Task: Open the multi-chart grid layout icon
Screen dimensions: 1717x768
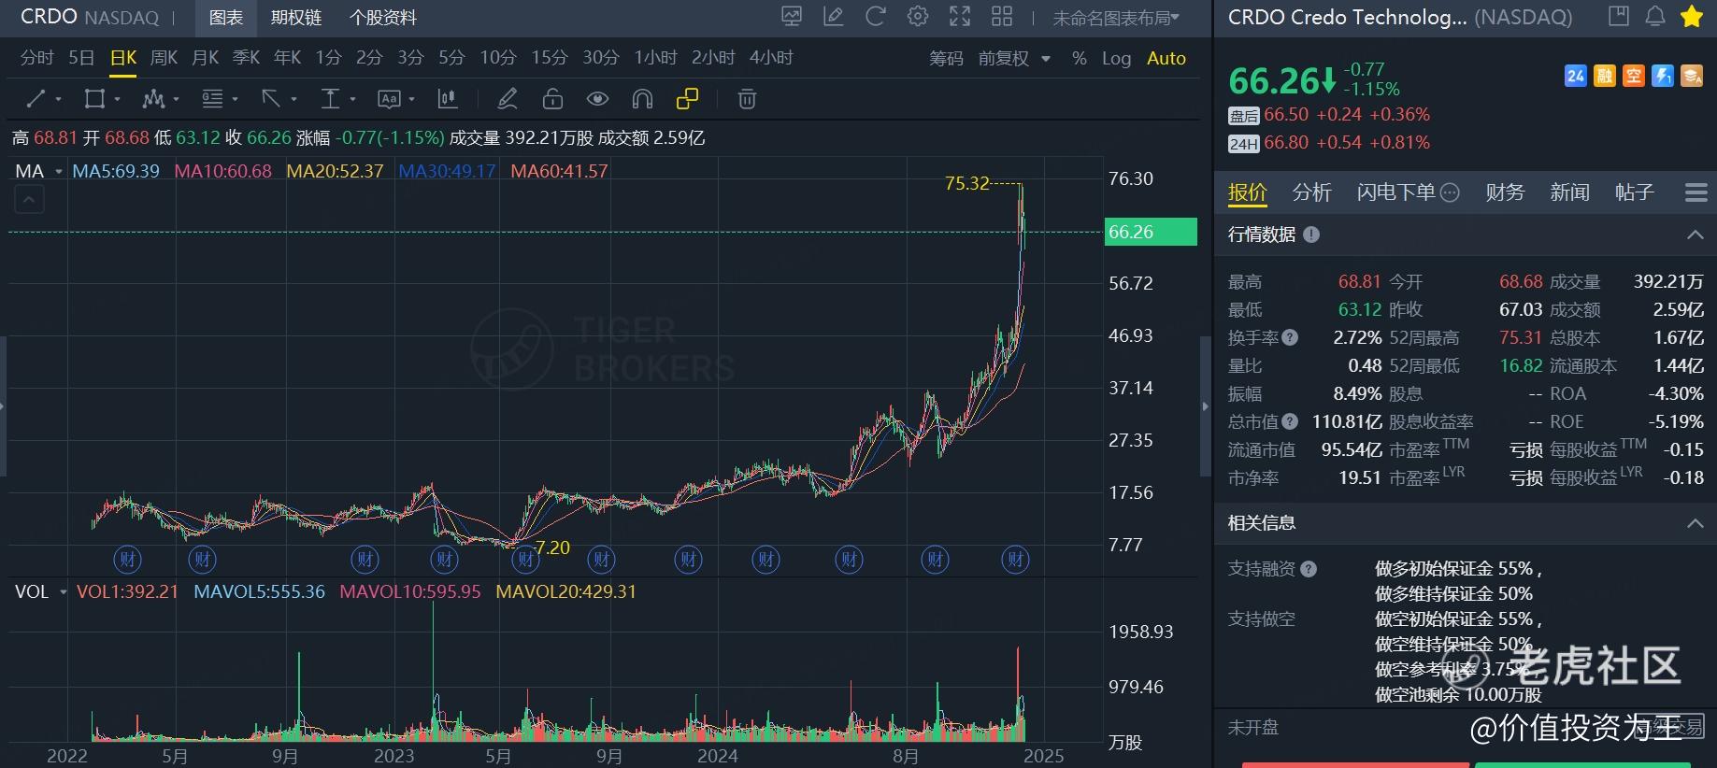Action: [x=1002, y=17]
